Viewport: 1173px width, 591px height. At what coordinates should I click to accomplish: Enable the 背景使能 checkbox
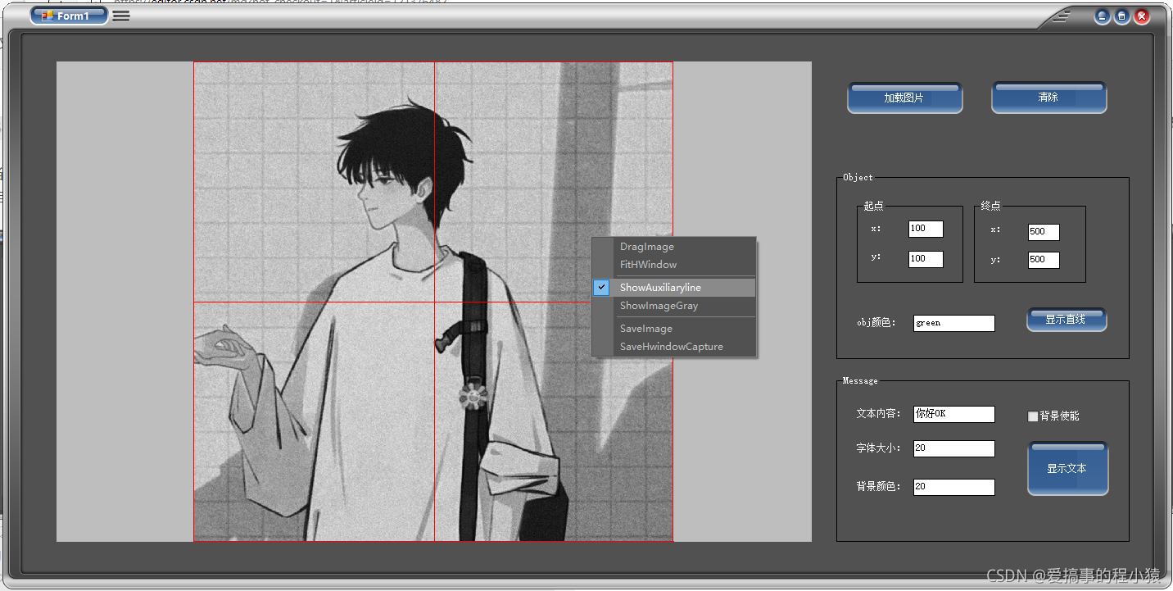1033,416
